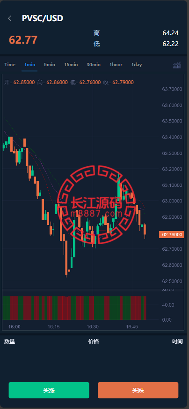This screenshot has height=409, width=189.
Task: Click the large 62.77 price display
Action: click(x=23, y=40)
